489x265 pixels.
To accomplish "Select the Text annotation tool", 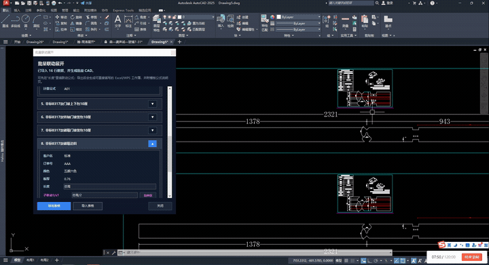I will click(117, 21).
